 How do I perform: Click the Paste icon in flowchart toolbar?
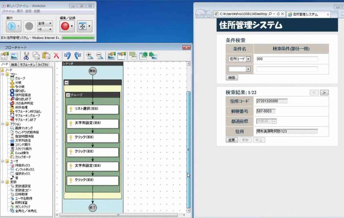pos(46,55)
